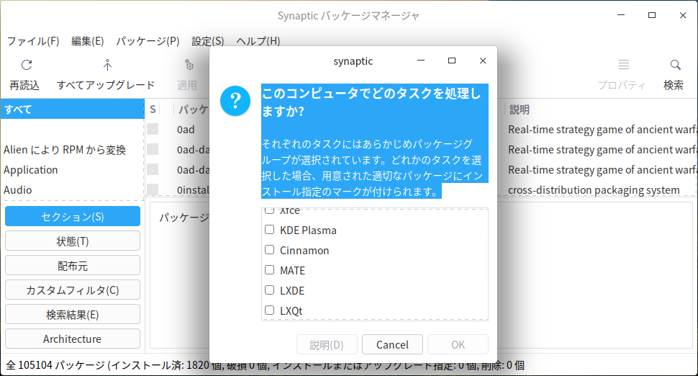Select the 状態(T) filter button
The height and width of the screenshot is (376, 698).
coord(73,241)
